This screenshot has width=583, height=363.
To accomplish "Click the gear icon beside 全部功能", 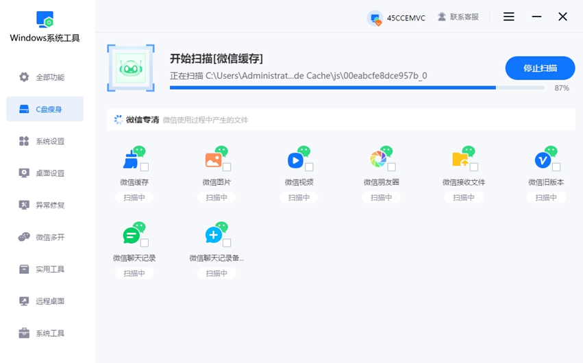I will (24, 77).
